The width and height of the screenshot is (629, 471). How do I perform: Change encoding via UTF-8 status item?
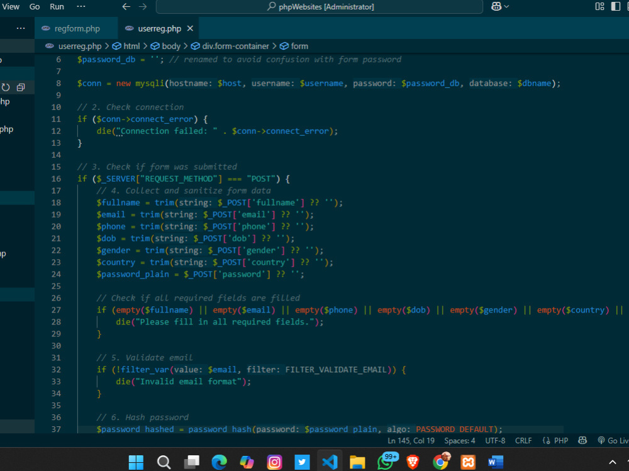(495, 441)
